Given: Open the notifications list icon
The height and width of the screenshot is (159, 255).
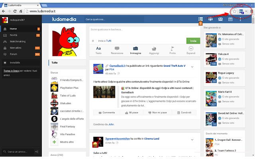Looking at the screenshot, I should tap(200, 19).
